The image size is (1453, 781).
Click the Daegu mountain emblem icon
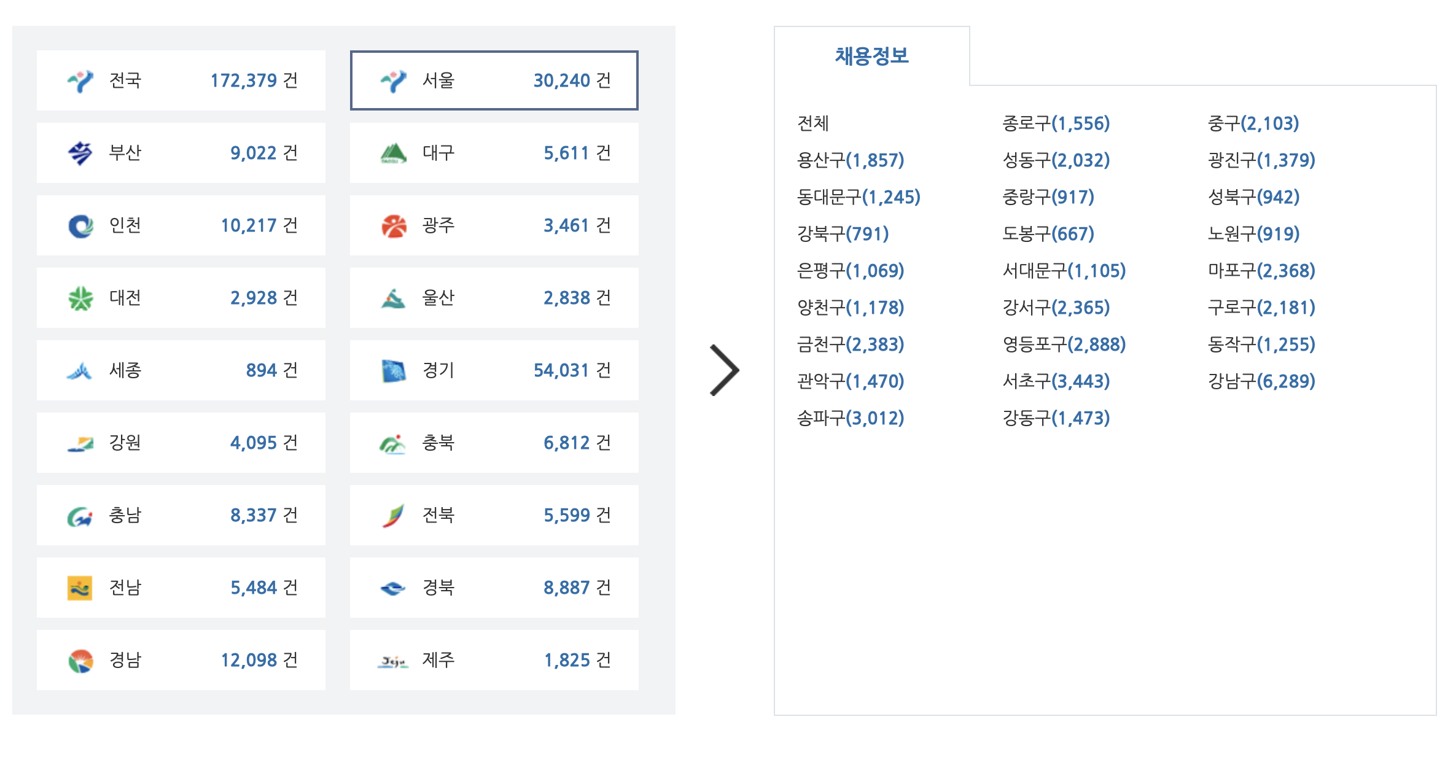tap(394, 153)
